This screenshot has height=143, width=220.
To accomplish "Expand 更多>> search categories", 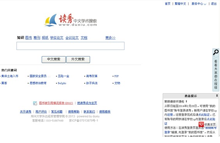I will (x=110, y=37).
